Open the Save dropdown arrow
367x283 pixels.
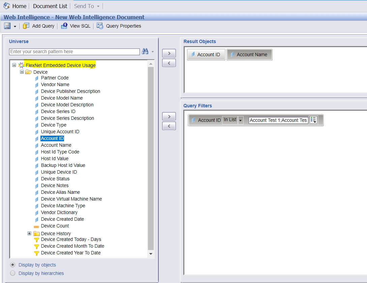tap(15, 26)
